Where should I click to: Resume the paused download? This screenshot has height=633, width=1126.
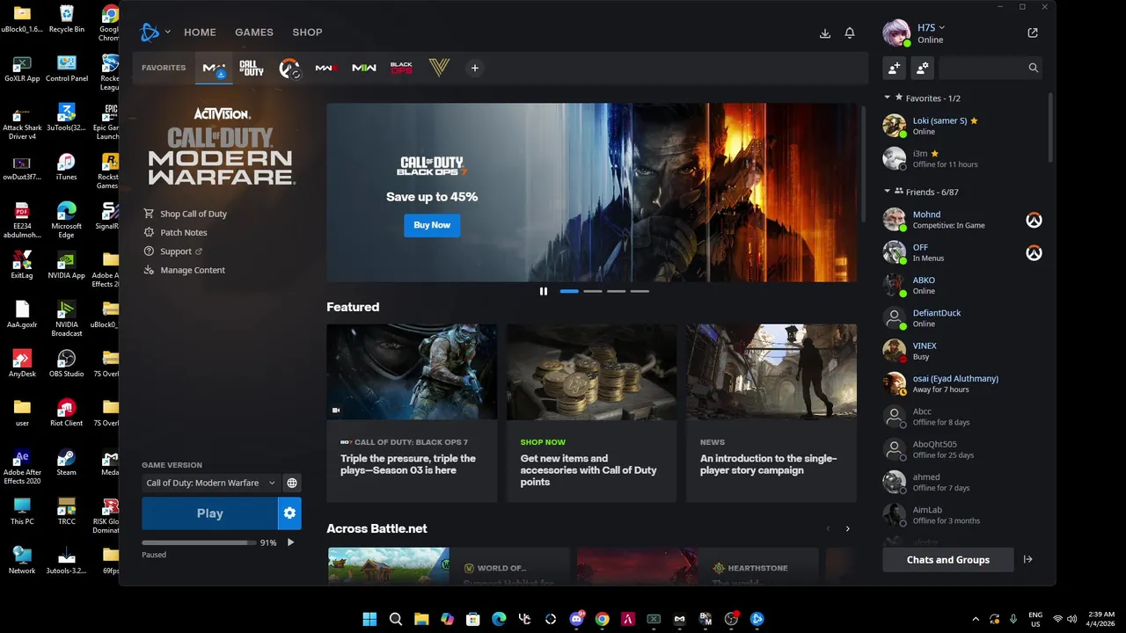(291, 542)
